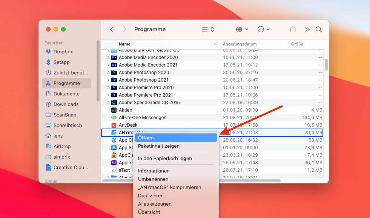Expand Adobe Premiere Pro 2021 folder

coord(108,95)
